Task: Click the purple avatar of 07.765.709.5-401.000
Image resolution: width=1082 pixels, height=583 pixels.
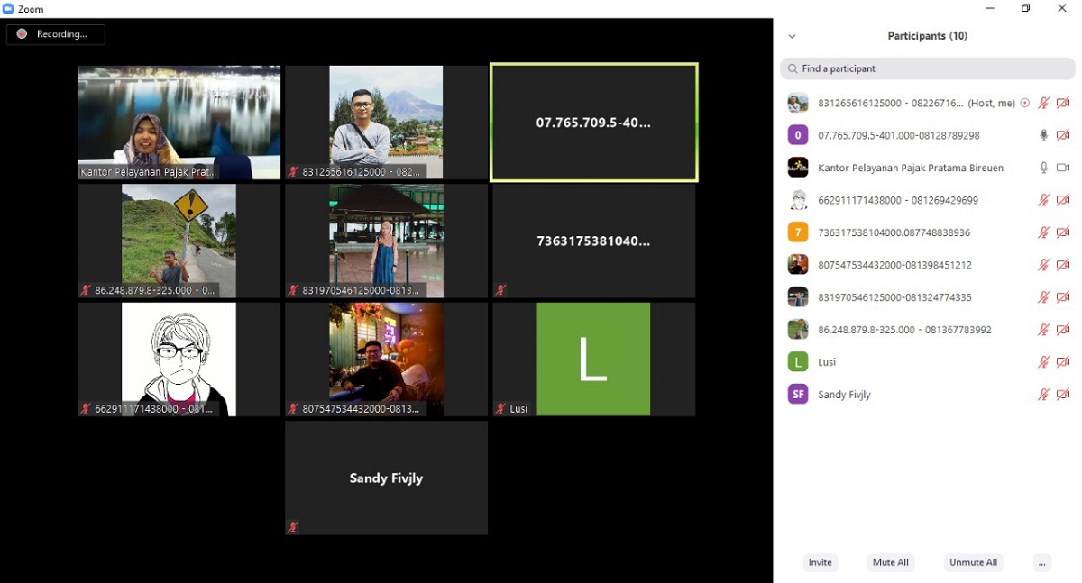Action: [x=797, y=135]
